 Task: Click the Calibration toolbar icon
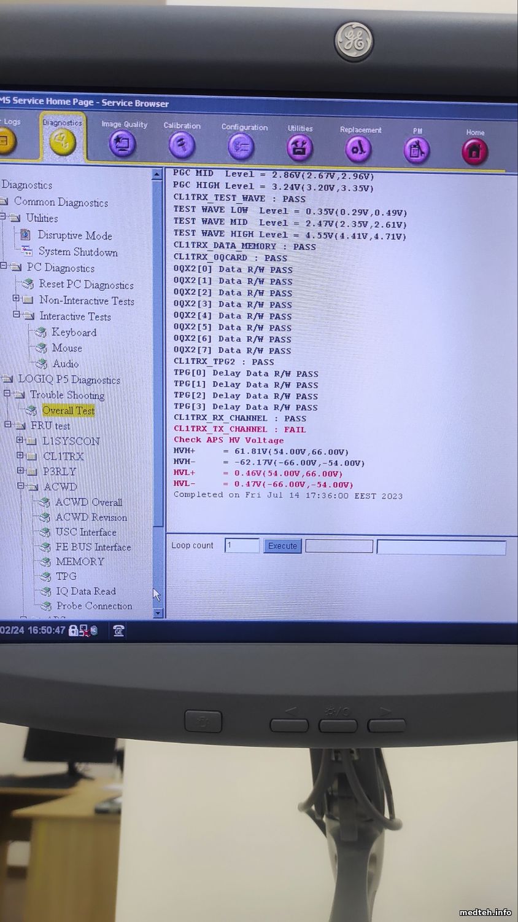(182, 146)
